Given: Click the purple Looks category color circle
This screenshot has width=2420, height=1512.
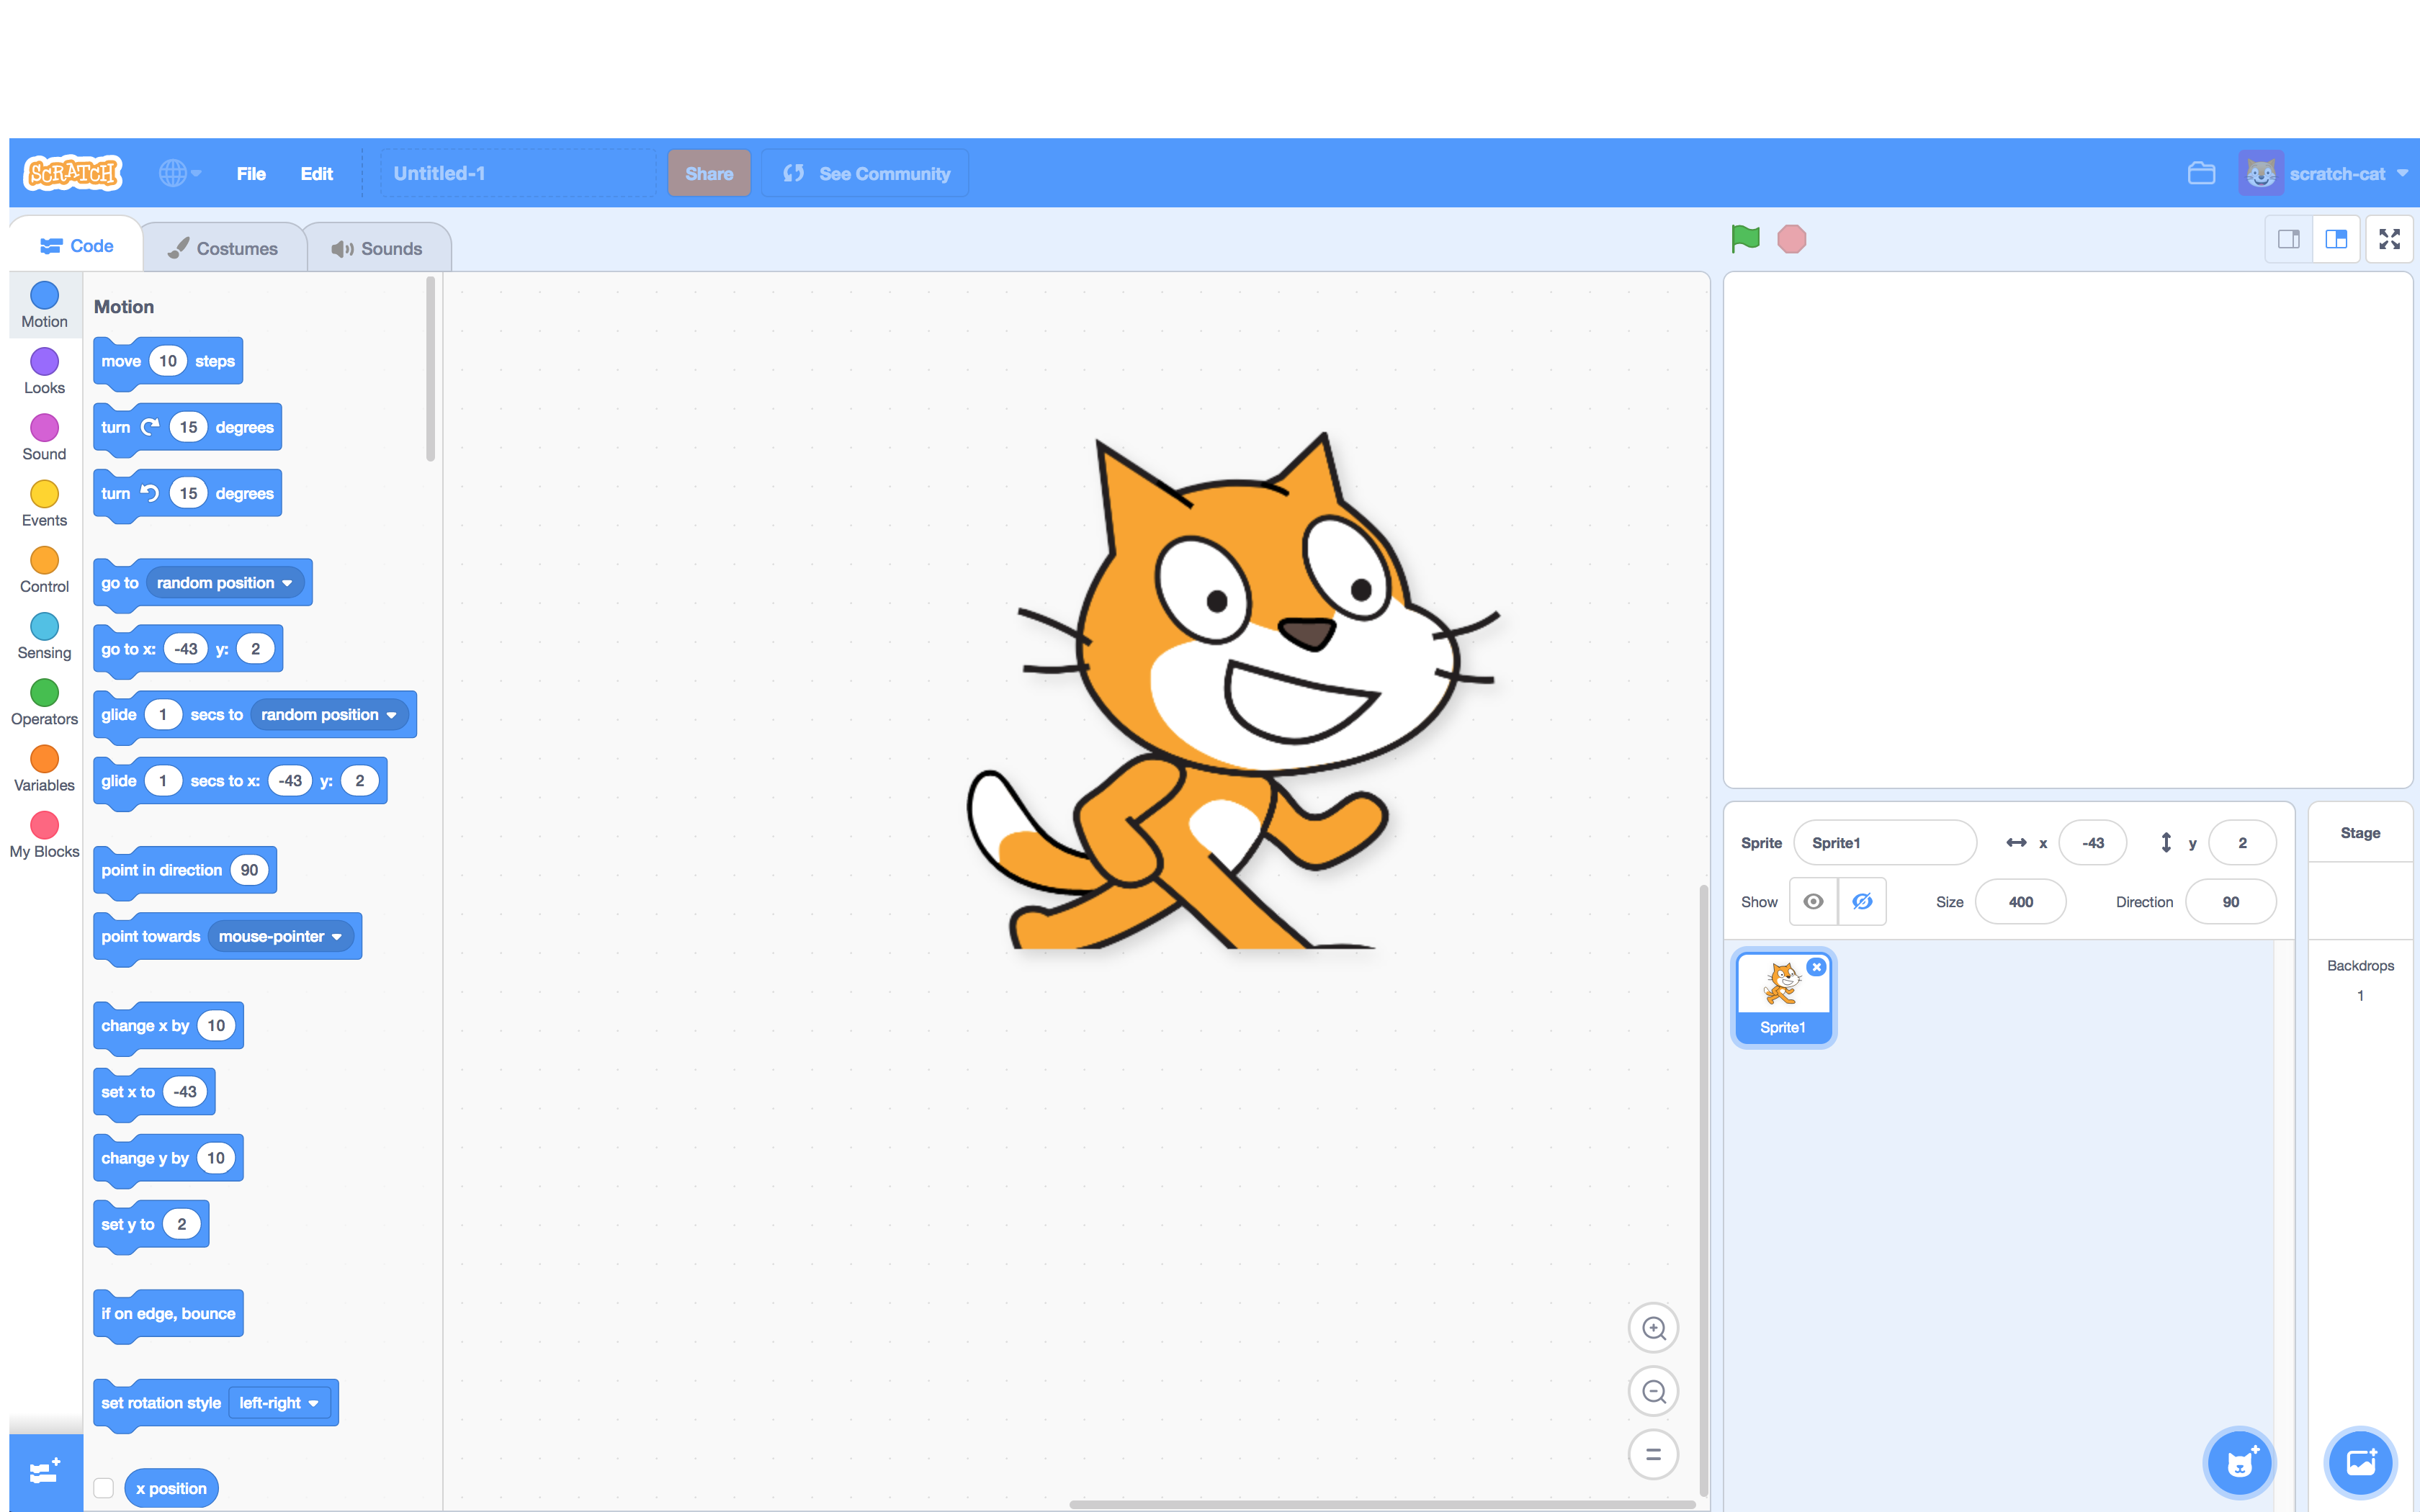Looking at the screenshot, I should pyautogui.click(x=44, y=362).
